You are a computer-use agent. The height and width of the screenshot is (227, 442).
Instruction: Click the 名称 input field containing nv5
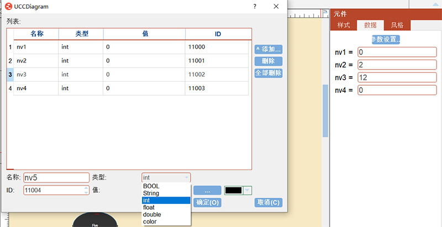pyautogui.click(x=56, y=177)
